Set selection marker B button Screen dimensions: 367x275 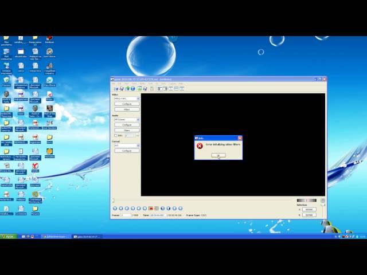157,209
